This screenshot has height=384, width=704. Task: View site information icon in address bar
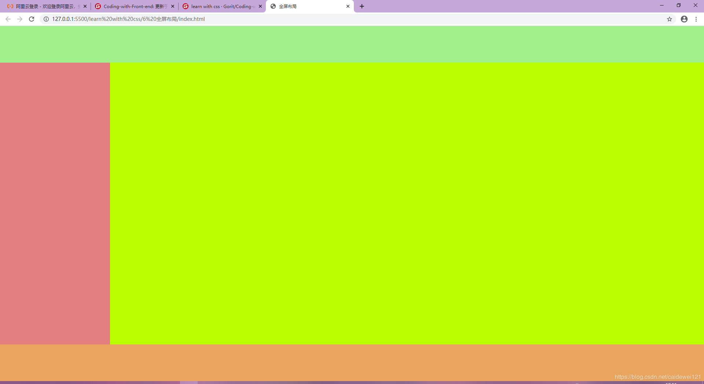pos(46,19)
